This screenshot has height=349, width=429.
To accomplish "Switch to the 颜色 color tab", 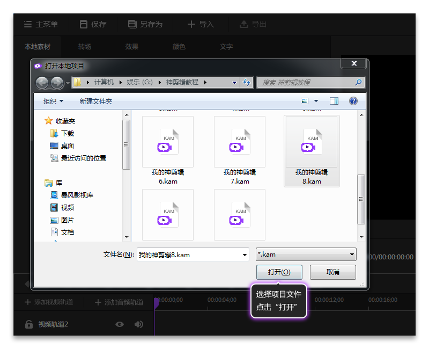I will [x=179, y=47].
